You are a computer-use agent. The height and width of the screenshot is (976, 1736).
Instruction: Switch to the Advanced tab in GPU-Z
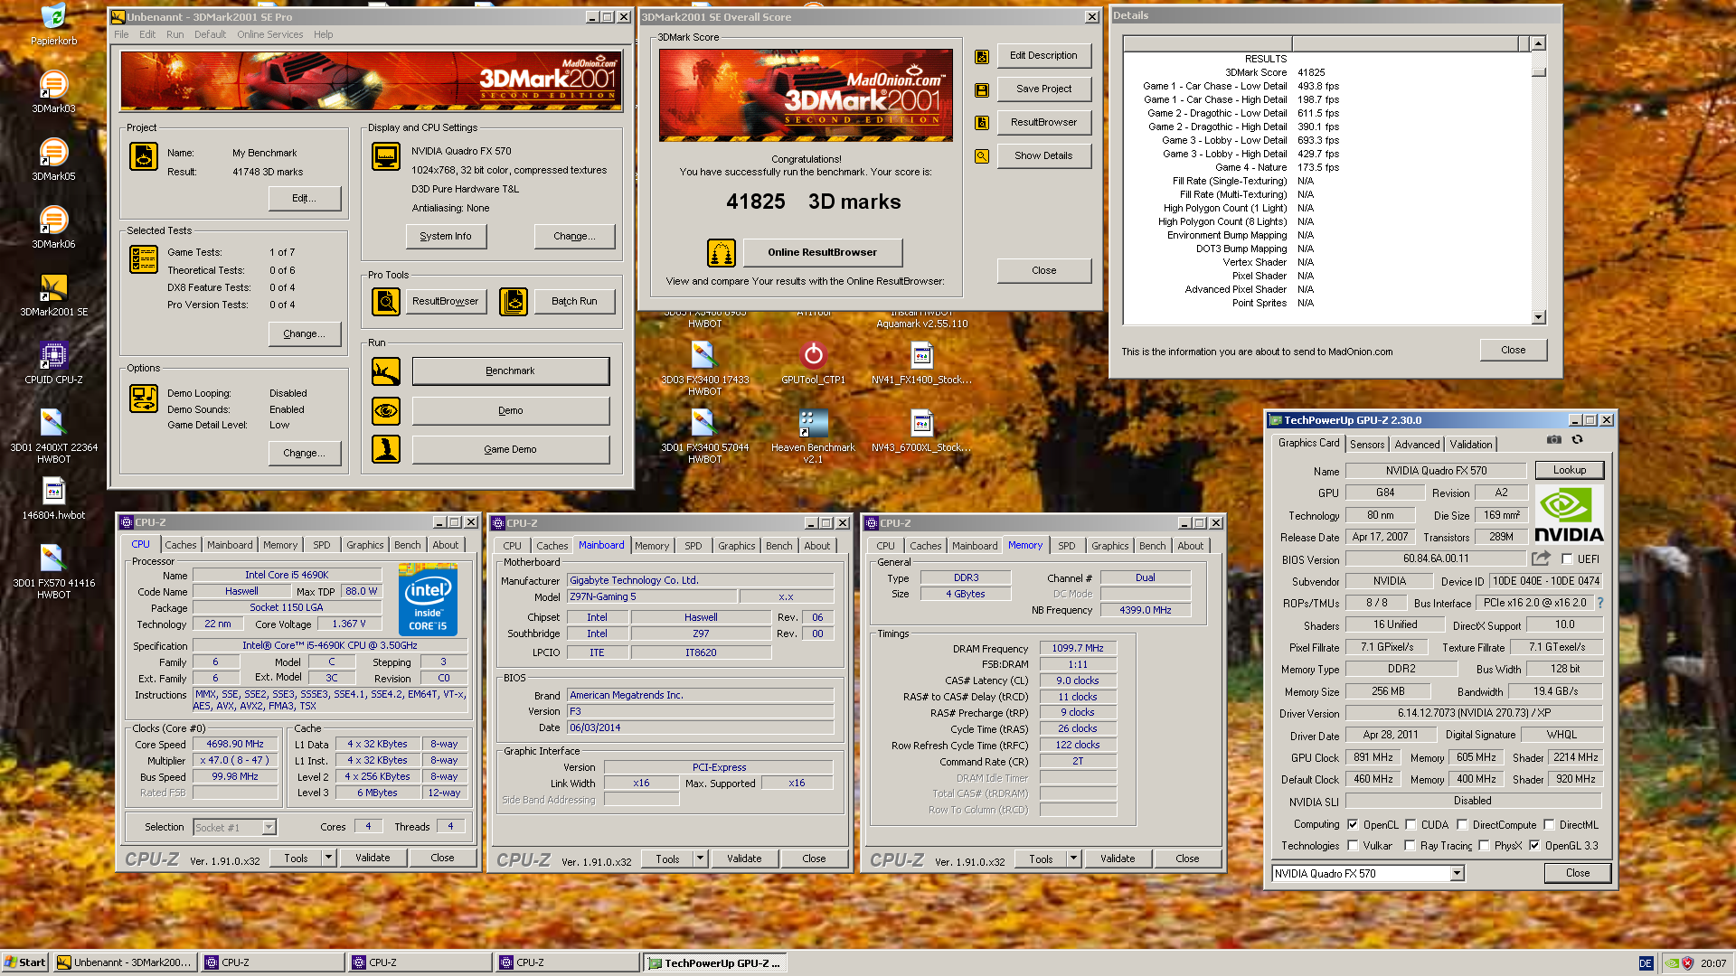[1417, 445]
